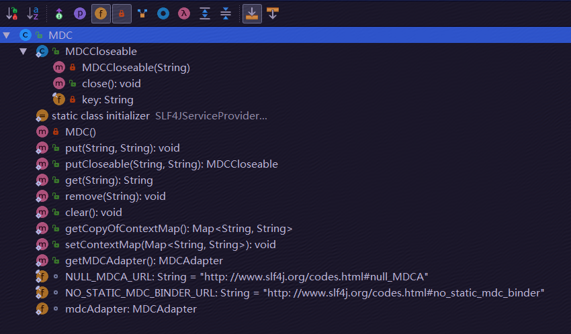Click blue circle Show Inherited-from-Object icon

163,14
